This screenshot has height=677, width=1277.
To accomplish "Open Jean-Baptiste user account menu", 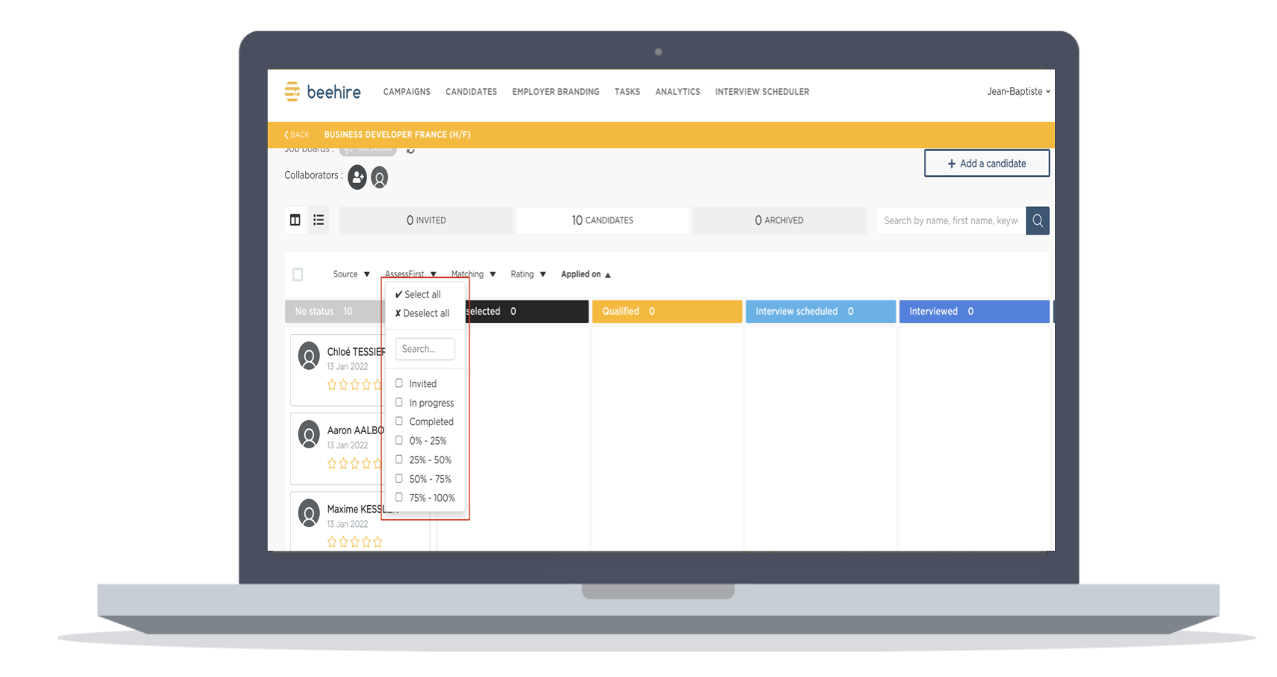I will pyautogui.click(x=1018, y=91).
